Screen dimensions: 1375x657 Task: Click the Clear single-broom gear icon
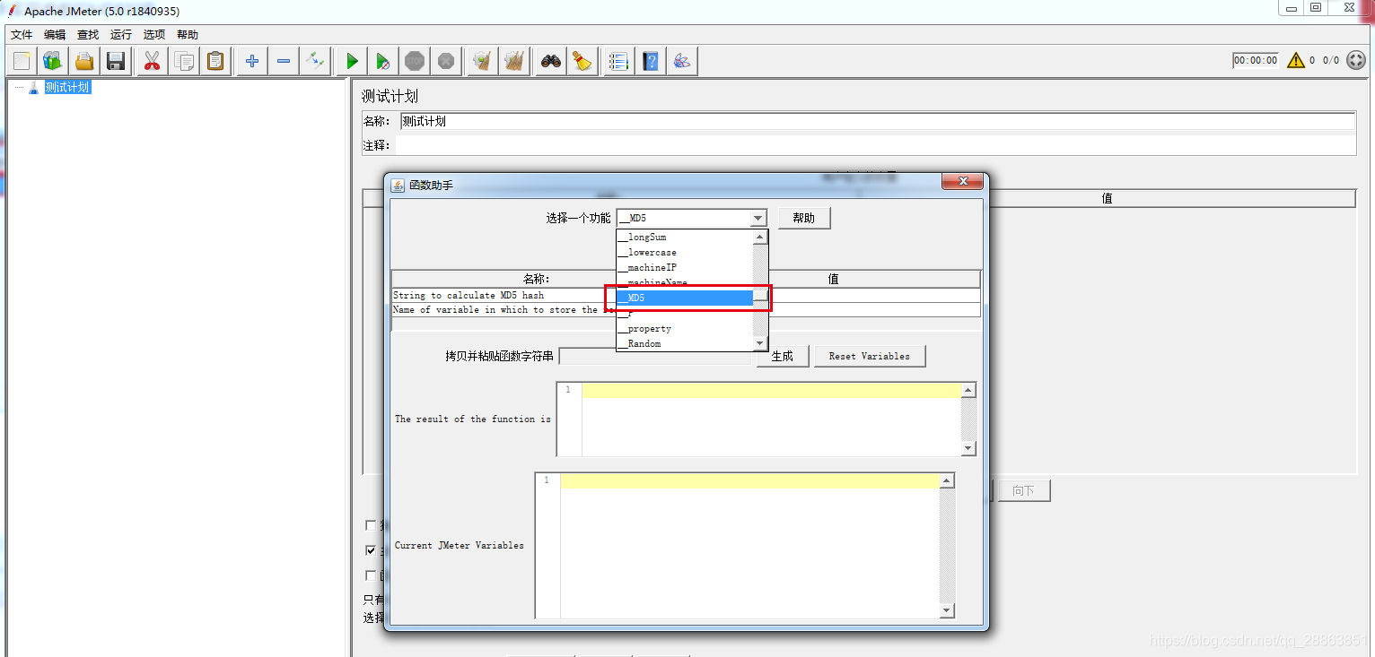click(483, 61)
